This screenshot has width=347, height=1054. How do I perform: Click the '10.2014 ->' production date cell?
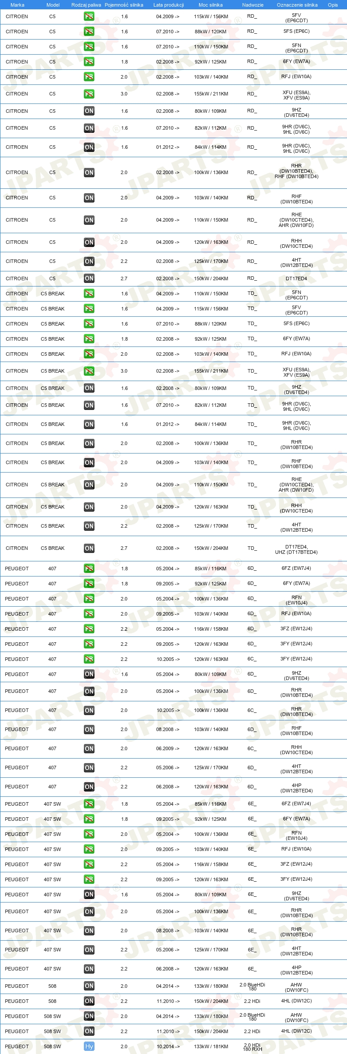(168, 1046)
